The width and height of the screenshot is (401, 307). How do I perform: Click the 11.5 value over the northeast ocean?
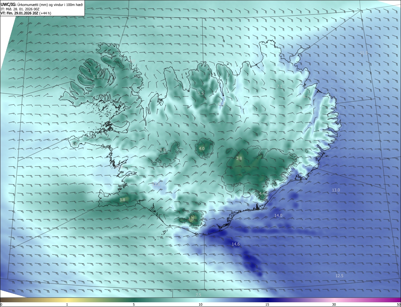click(364, 53)
